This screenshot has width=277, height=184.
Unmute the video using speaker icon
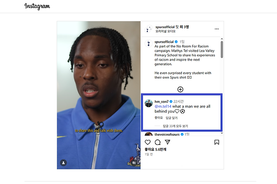134,163
